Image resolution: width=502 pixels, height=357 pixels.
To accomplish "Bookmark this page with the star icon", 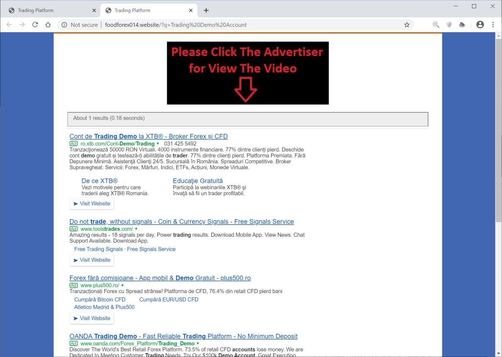I will pyautogui.click(x=407, y=25).
